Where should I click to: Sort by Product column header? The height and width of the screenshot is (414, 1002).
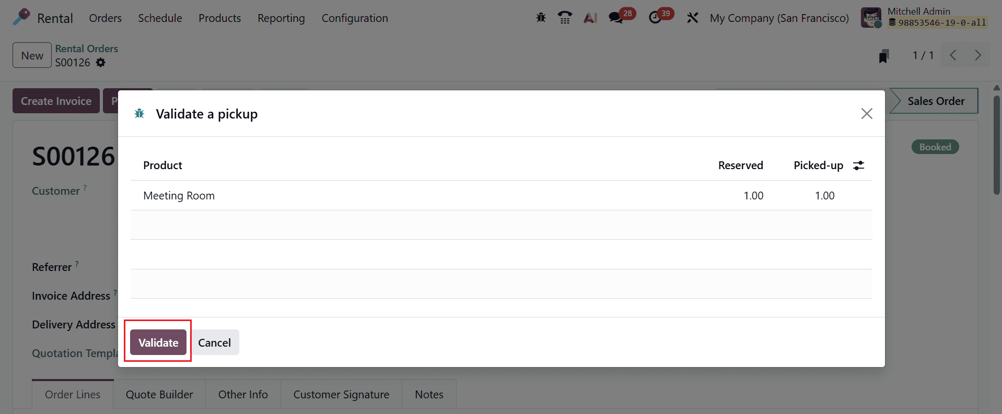162,165
